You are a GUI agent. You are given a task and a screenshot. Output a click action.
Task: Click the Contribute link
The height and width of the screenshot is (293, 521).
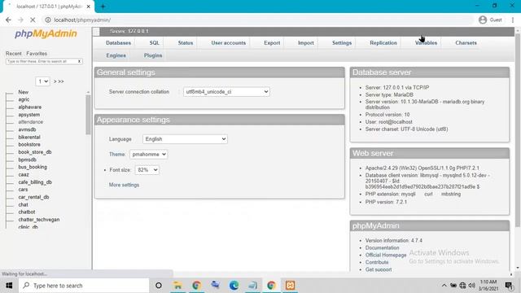coord(377,262)
